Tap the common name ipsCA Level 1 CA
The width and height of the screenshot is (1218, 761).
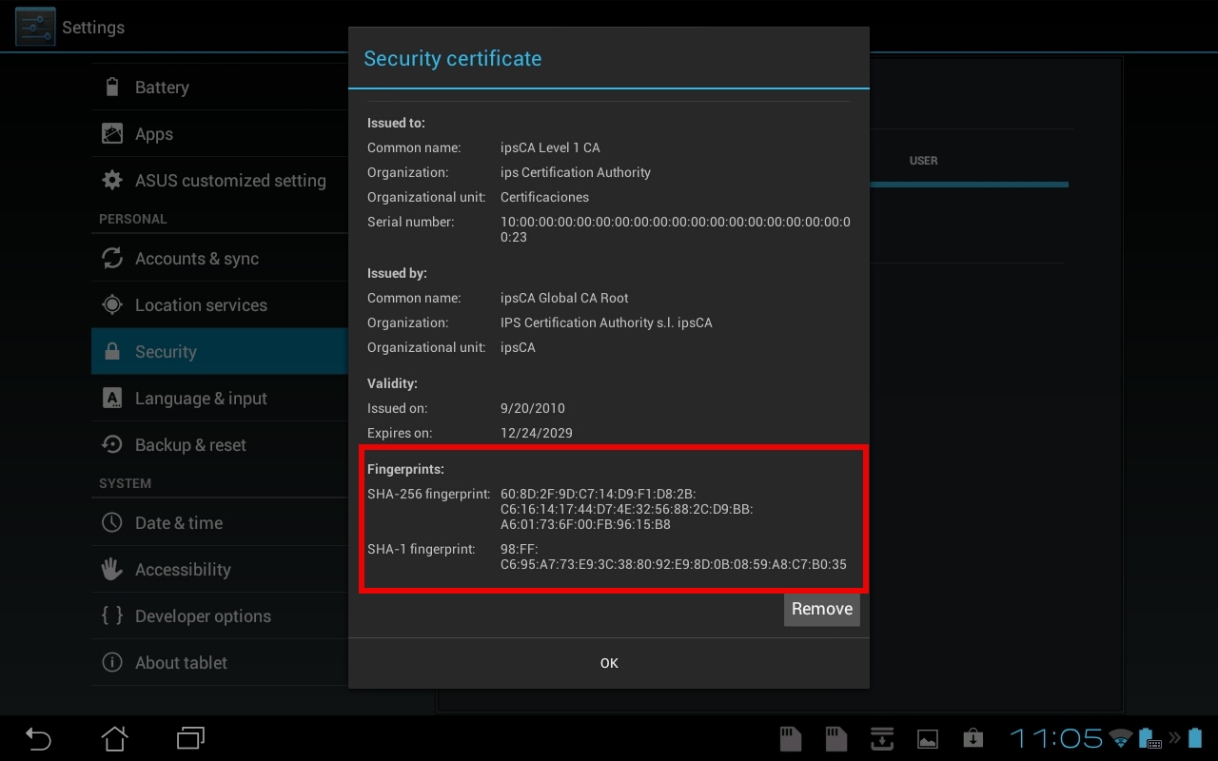click(x=550, y=147)
